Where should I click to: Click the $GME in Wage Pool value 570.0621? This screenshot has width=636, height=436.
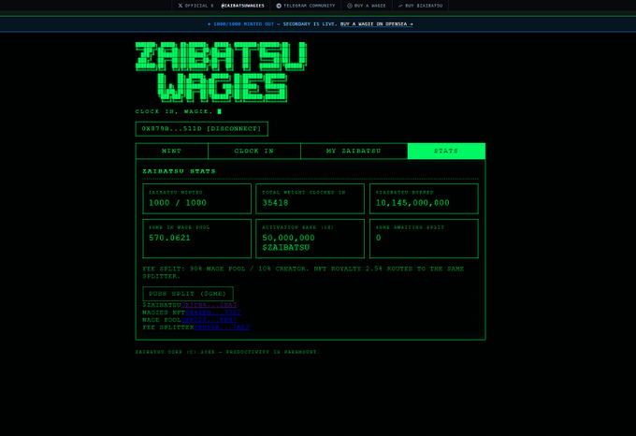point(169,238)
